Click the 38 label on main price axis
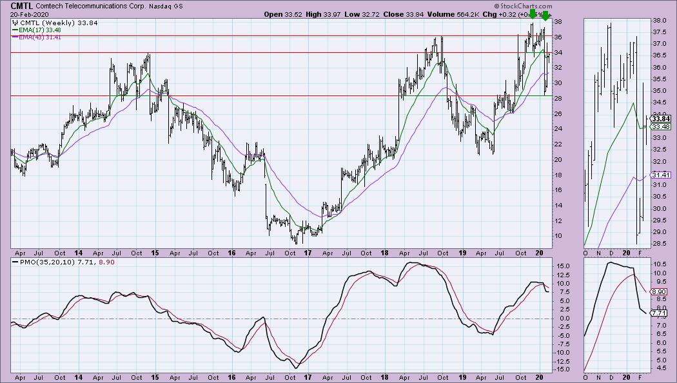This screenshot has width=677, height=383. pos(558,21)
